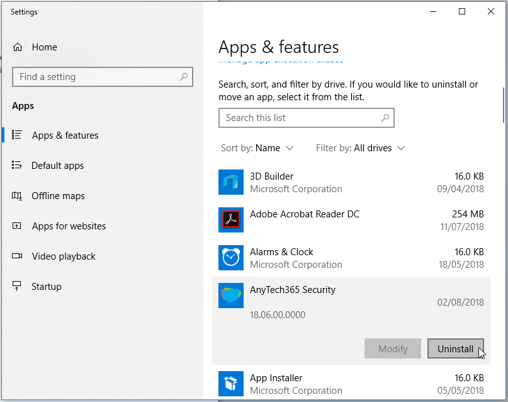
Task: Click the Offline maps icon
Action: click(17, 195)
